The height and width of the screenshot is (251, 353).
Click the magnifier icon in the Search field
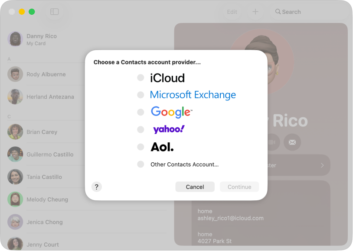(x=278, y=12)
